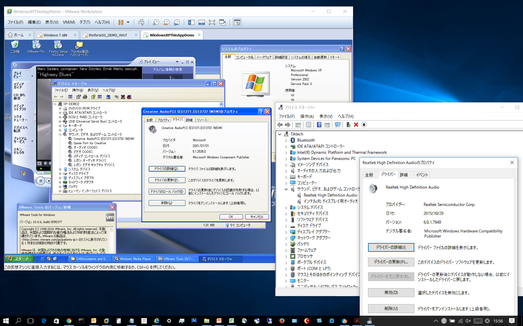Click the scan hardware monitor icon in デバイス マネージャー
523x326 pixels.
tap(338, 125)
